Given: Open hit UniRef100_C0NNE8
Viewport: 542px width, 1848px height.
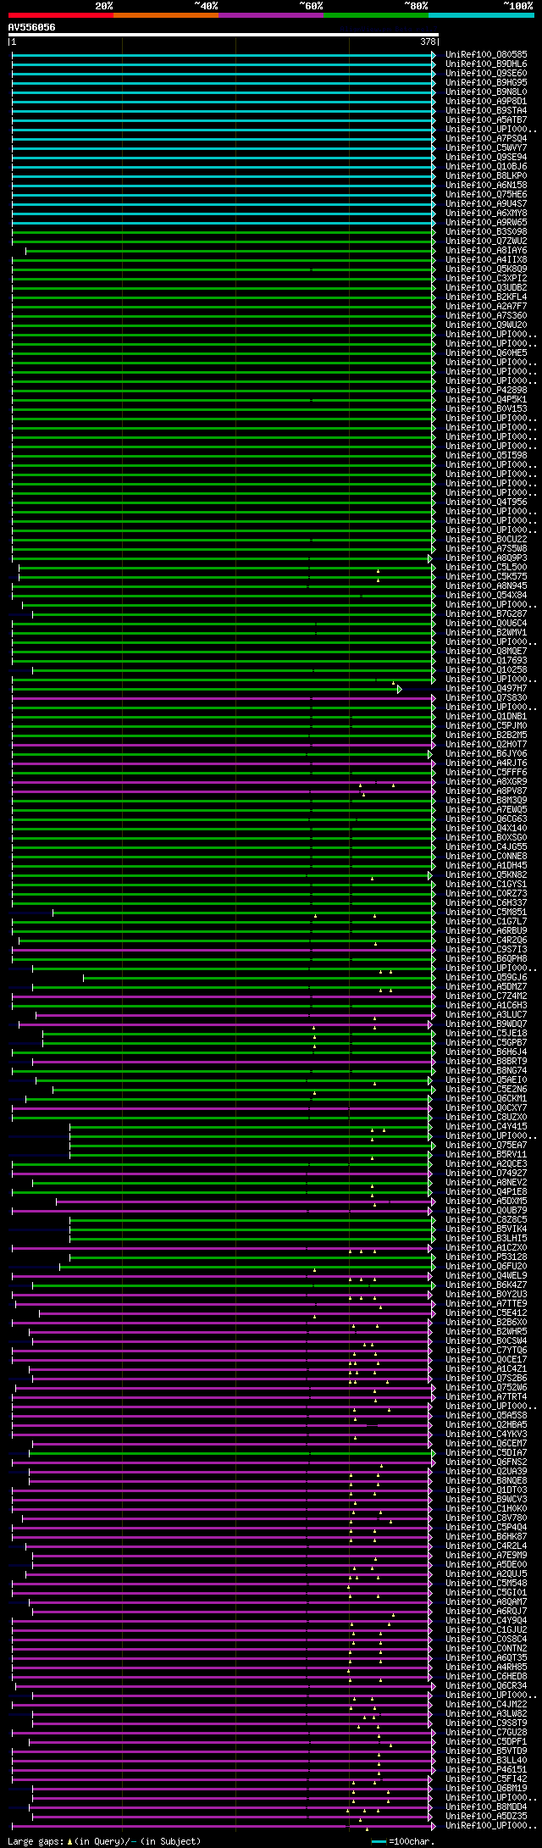Looking at the screenshot, I should (486, 856).
